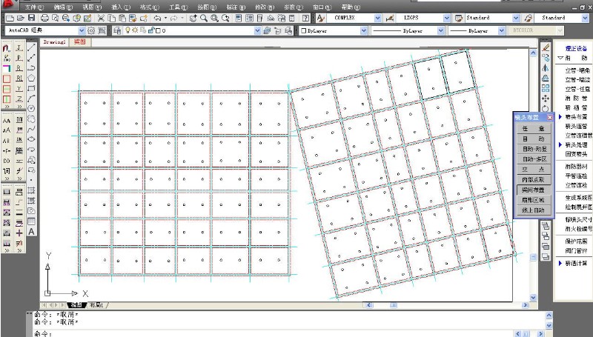
Task: Select the Multiline Text A tool
Action: click(x=31, y=232)
